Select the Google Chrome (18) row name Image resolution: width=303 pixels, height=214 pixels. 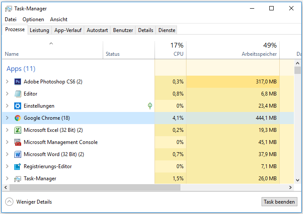(47, 118)
